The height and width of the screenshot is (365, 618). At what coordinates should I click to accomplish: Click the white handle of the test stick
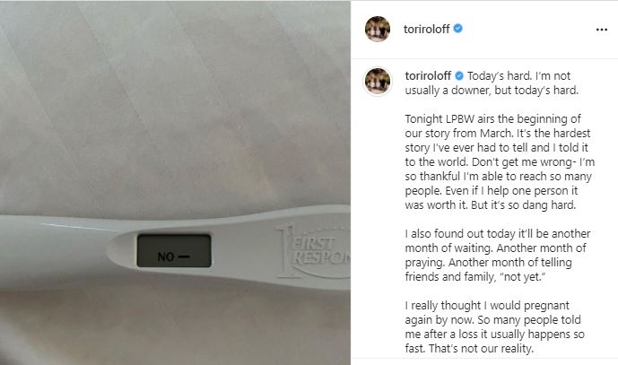pyautogui.click(x=59, y=252)
